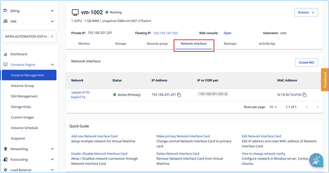The width and height of the screenshot is (329, 173).
Task: Expand the IAM menu
Action: pos(52,21)
